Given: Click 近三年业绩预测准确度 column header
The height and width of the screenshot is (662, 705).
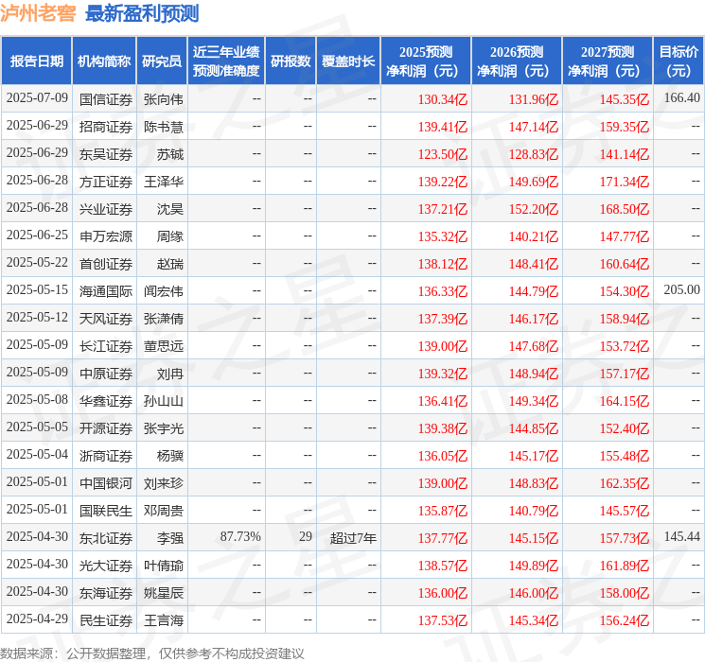Looking at the screenshot, I should (226, 61).
